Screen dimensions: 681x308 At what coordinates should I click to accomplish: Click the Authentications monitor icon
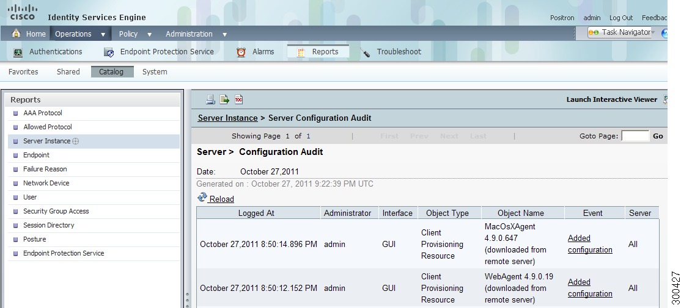pos(18,52)
